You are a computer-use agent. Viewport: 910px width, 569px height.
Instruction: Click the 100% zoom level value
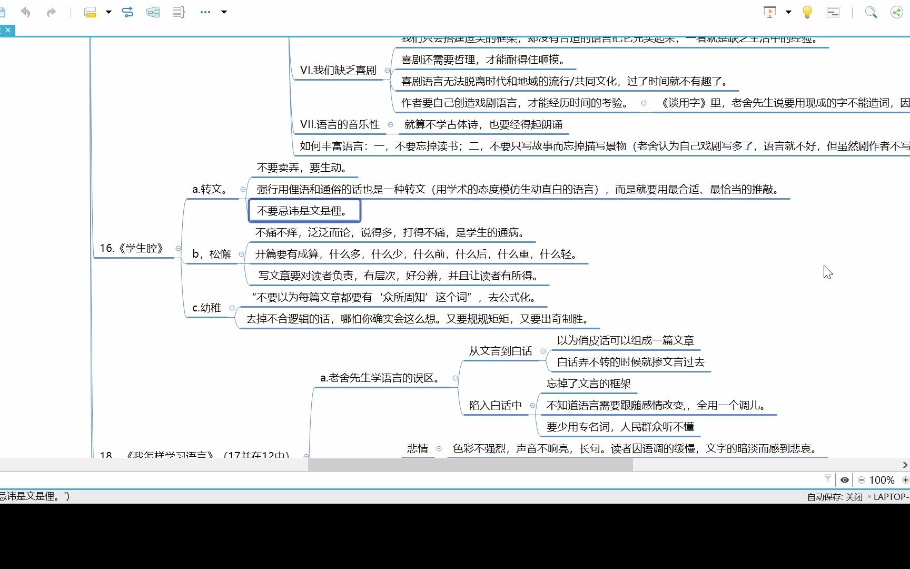(882, 480)
